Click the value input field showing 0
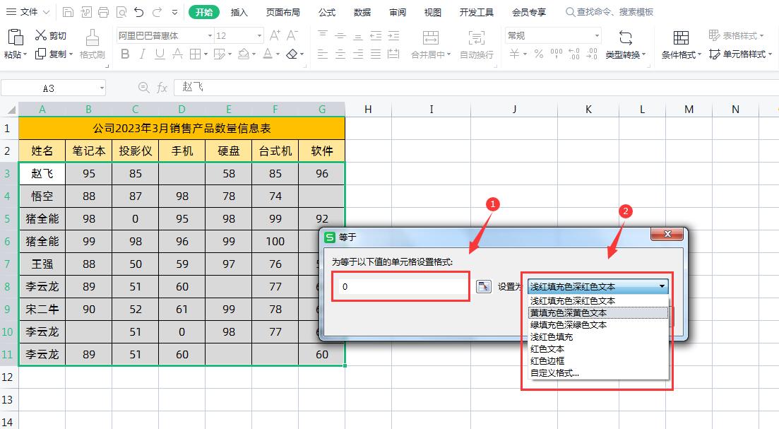This screenshot has height=429, width=779. tap(400, 286)
